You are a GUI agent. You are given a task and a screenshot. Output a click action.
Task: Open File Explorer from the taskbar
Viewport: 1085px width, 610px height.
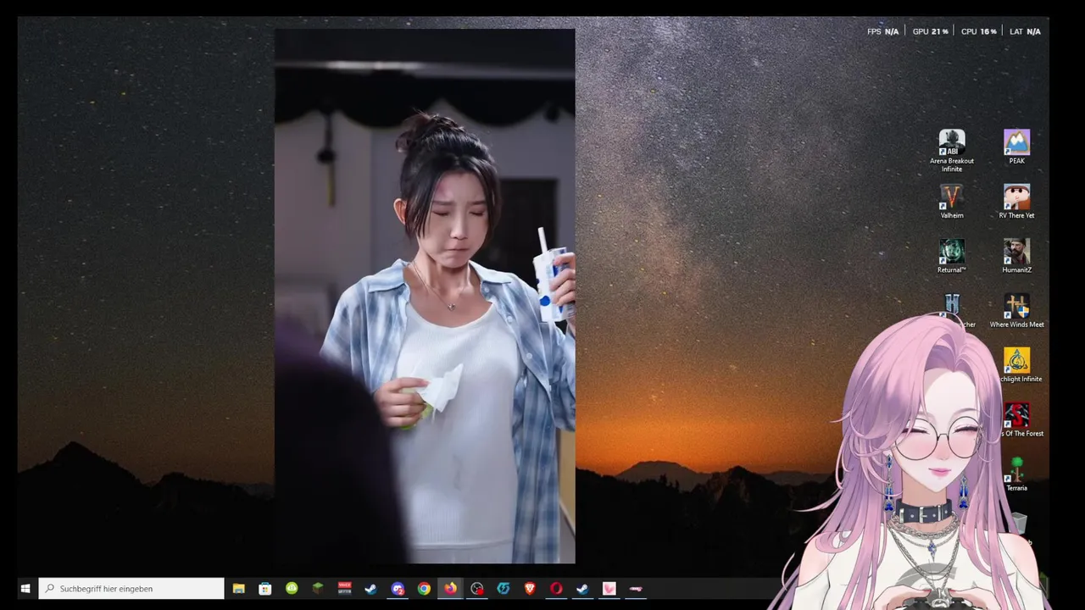(x=239, y=589)
